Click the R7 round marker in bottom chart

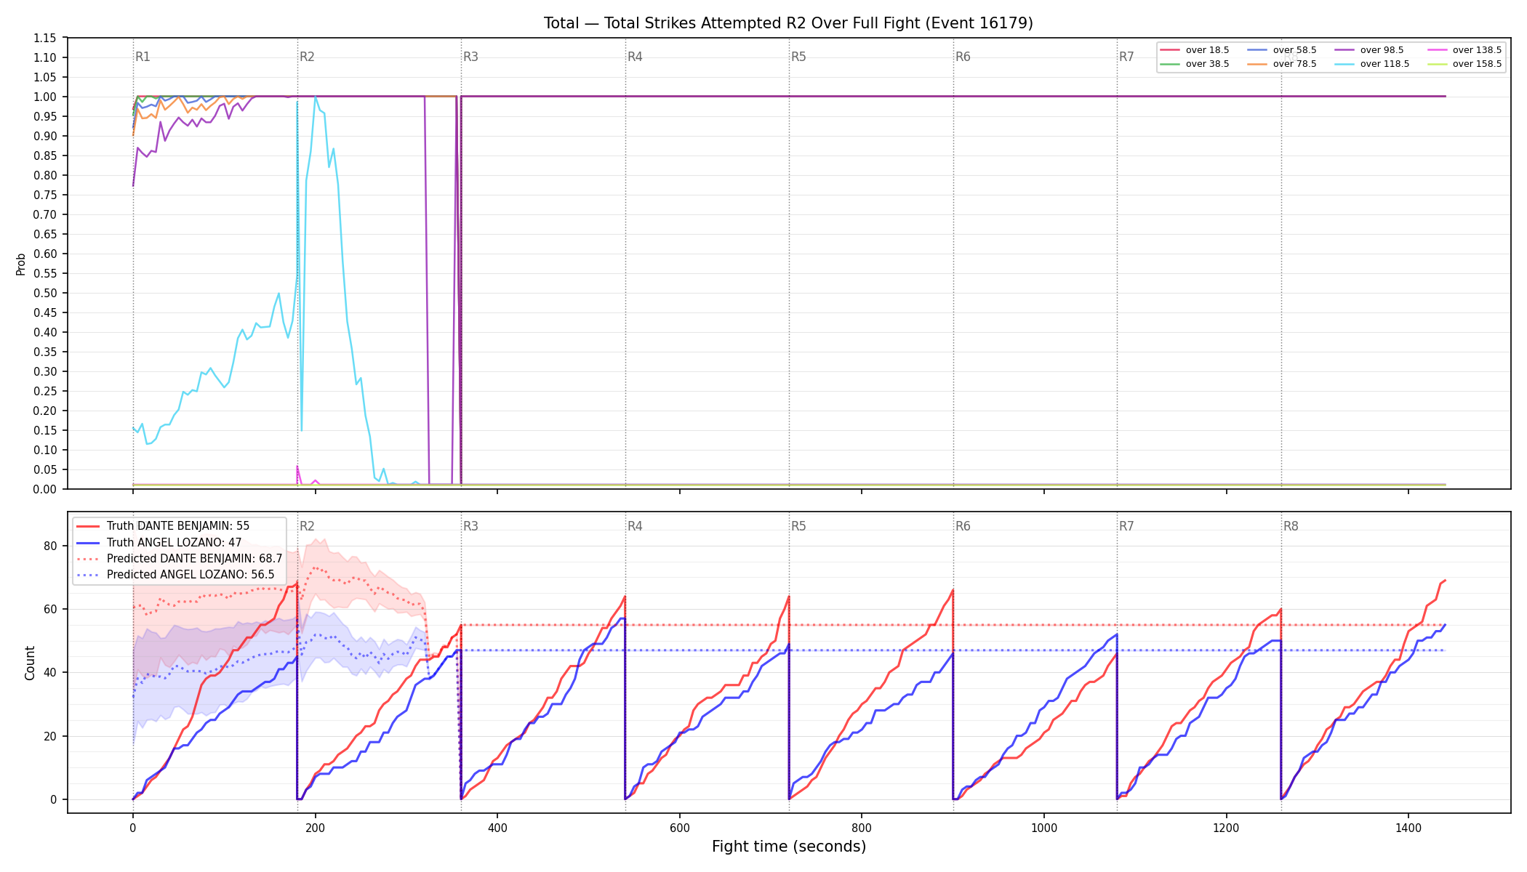1126,526
